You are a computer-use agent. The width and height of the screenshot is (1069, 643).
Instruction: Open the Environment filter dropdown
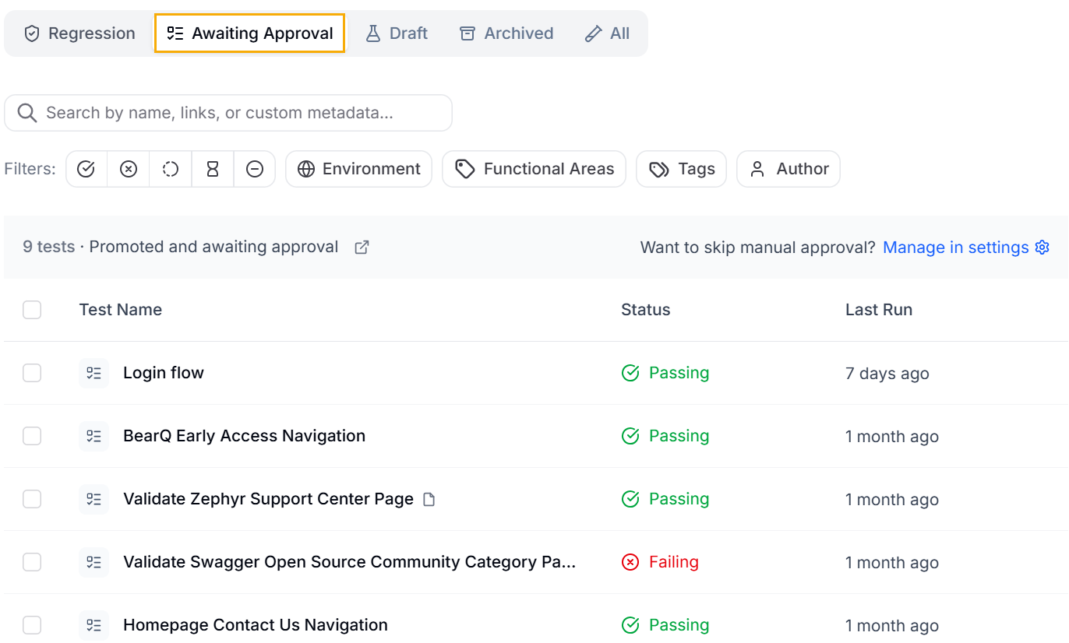pyautogui.click(x=358, y=169)
